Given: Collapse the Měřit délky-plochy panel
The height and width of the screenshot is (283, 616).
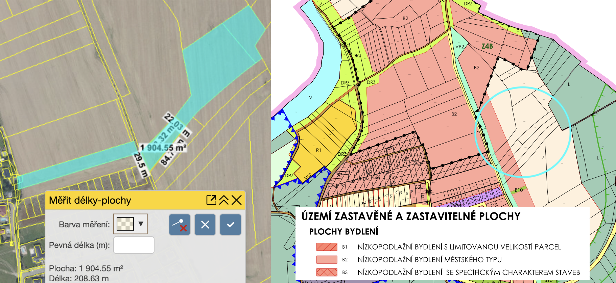Looking at the screenshot, I should click(224, 200).
